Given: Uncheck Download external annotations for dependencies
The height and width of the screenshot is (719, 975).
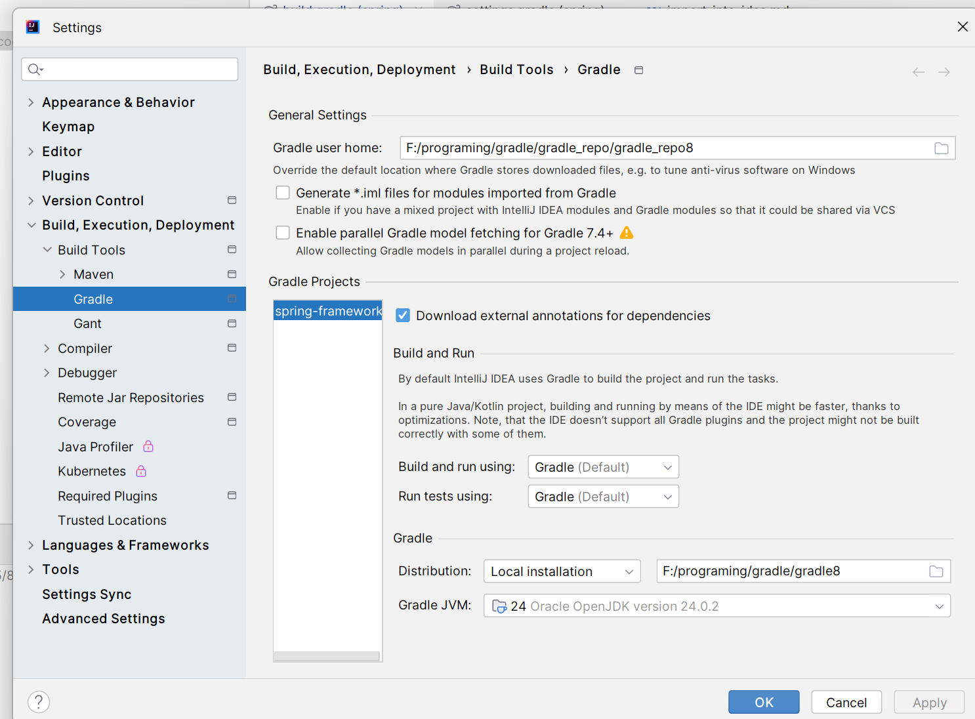Looking at the screenshot, I should 403,316.
